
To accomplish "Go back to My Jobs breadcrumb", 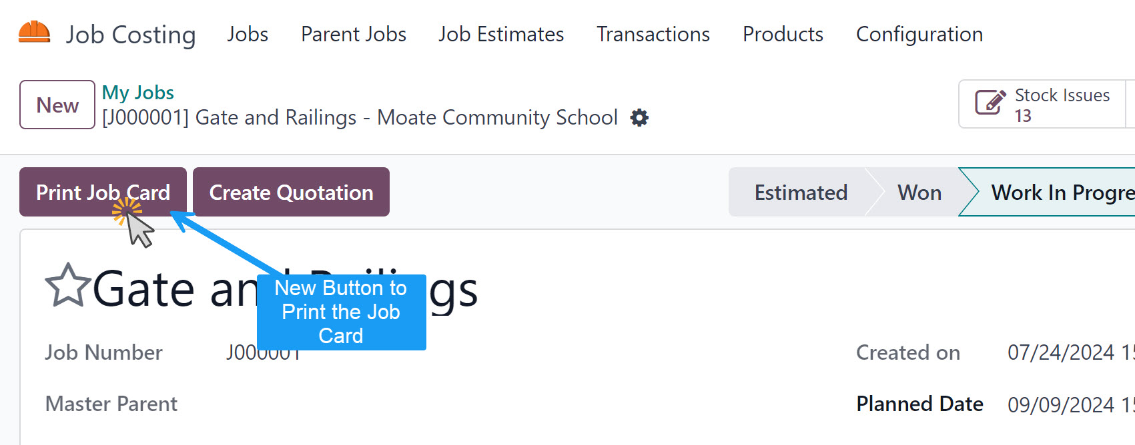I will (138, 93).
